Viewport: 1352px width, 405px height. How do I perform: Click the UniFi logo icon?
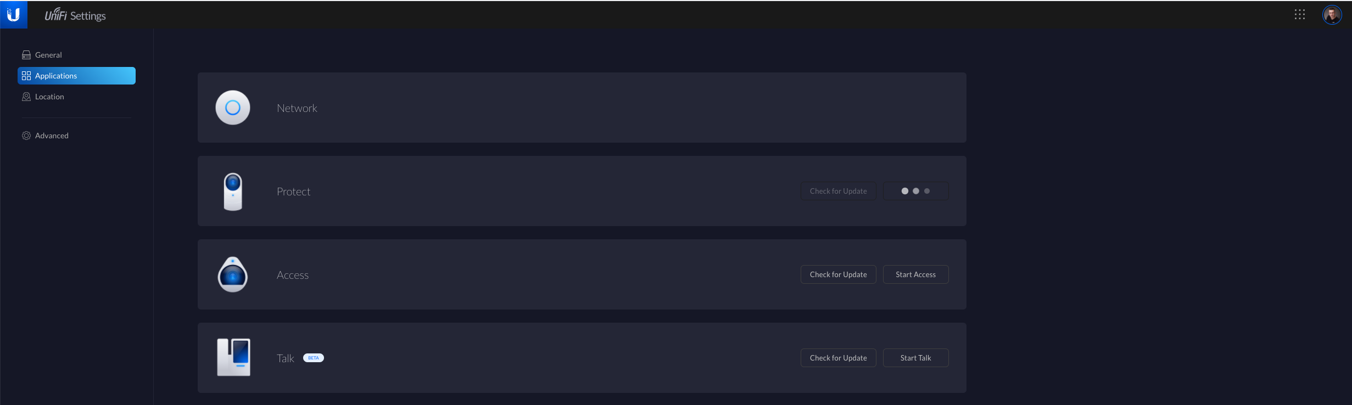click(13, 14)
